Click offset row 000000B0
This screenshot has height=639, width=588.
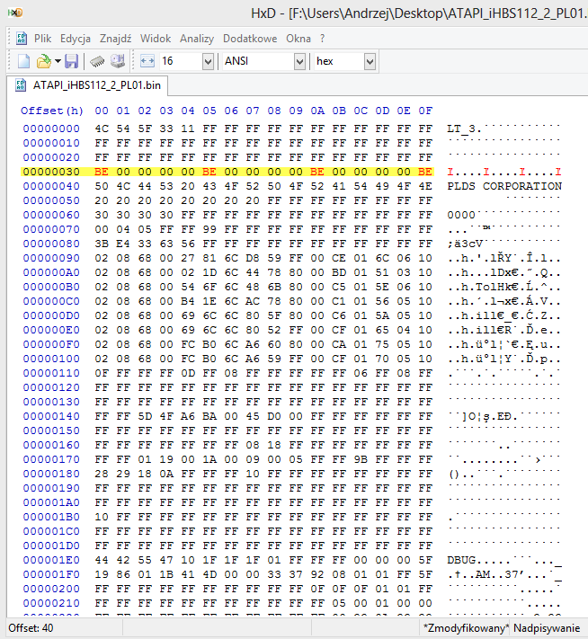pyautogui.click(x=51, y=287)
